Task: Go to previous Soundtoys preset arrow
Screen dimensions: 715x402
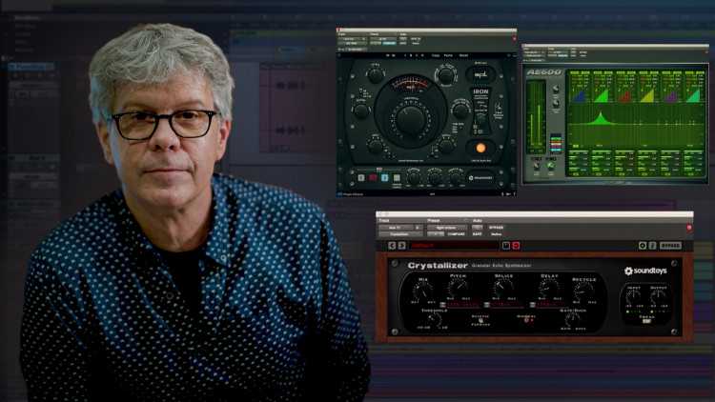Action: (x=392, y=246)
